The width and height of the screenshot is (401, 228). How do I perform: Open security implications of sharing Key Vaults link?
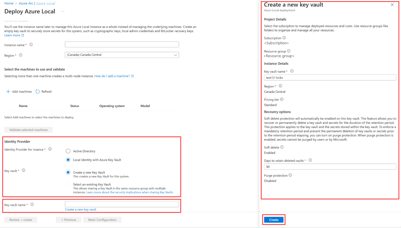(x=130, y=192)
